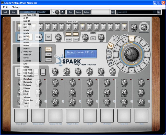Click the Freq Shift knob
Viewport: 166px width, 135px height.
[x=55, y=92]
